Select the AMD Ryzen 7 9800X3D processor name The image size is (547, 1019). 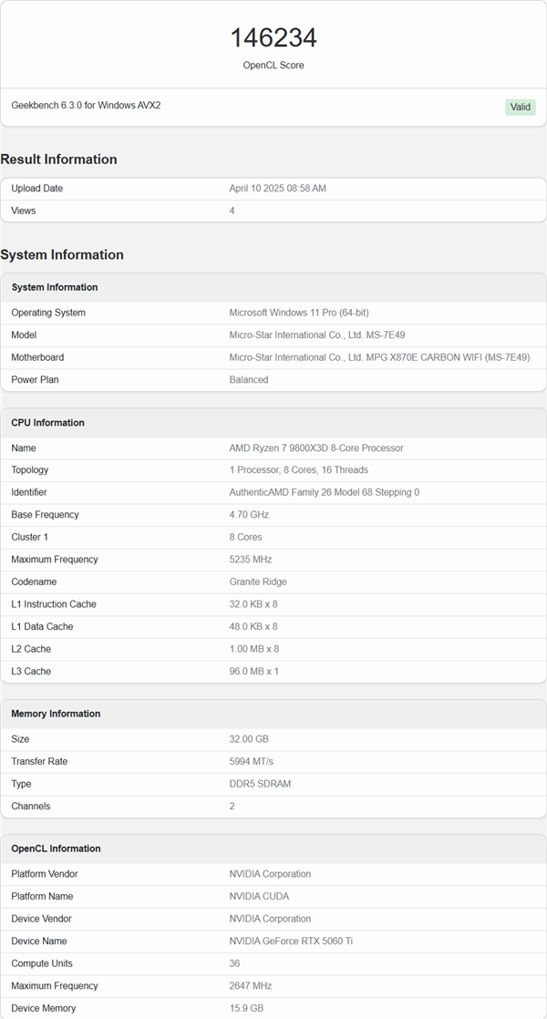[315, 448]
